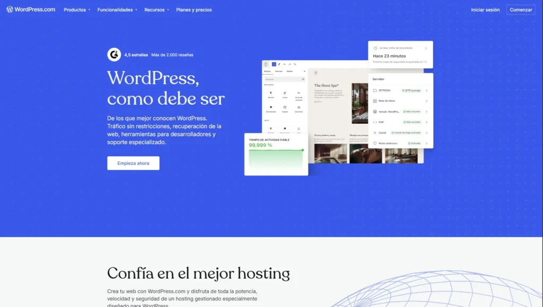The height and width of the screenshot is (307, 543).
Task: Click the Base de datos table icon
Action: (x=375, y=101)
